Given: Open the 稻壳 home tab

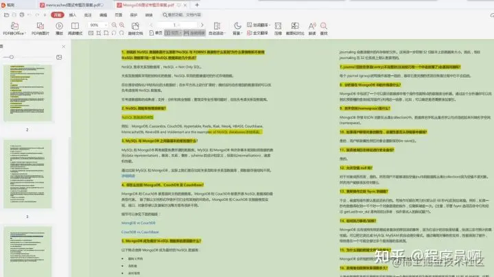Looking at the screenshot, I should pos(8,5).
